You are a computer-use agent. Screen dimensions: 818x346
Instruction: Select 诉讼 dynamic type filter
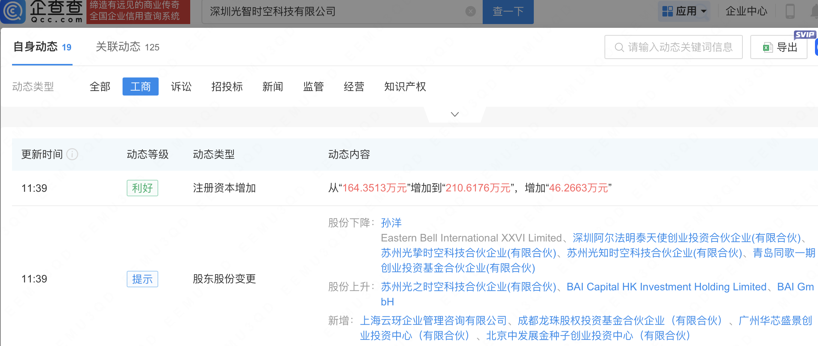181,87
